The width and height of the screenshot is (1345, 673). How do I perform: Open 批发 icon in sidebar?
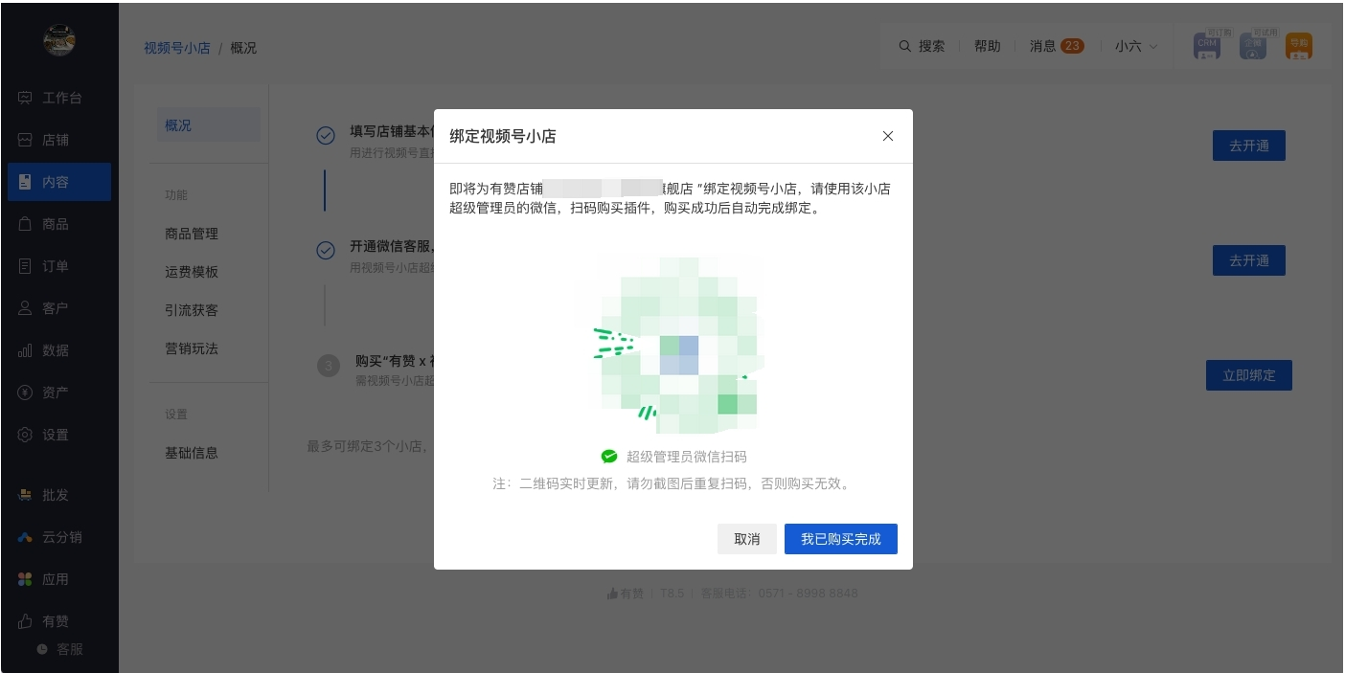[x=25, y=495]
